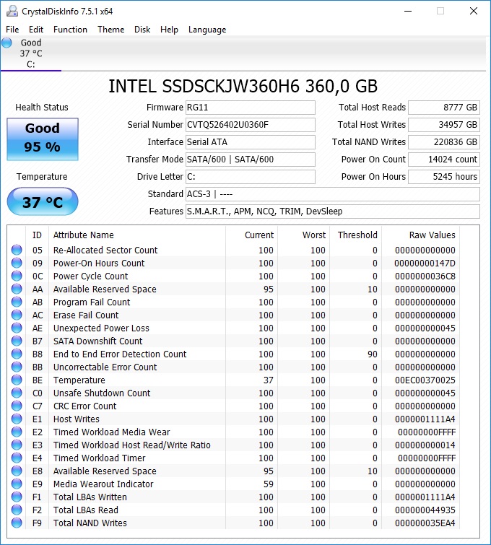Click the Raw Values column header
The image size is (491, 545).
[421, 235]
